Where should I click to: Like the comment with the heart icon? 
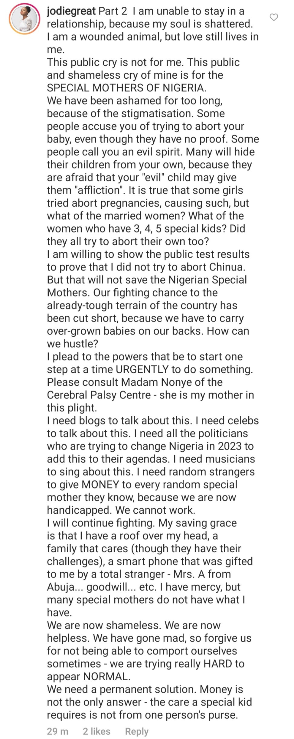273,18
